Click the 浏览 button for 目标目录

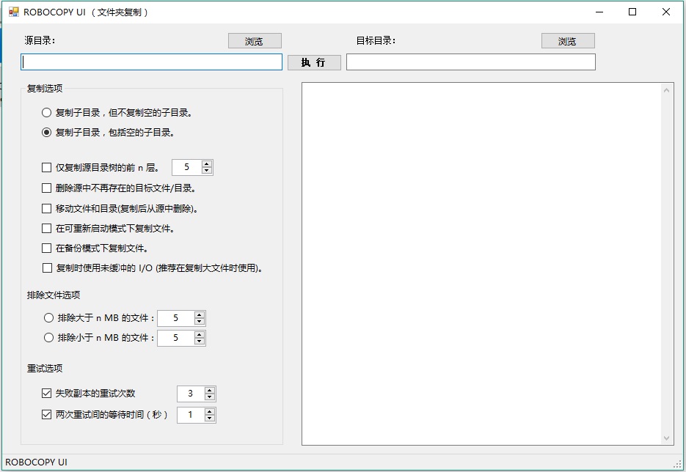pos(568,41)
